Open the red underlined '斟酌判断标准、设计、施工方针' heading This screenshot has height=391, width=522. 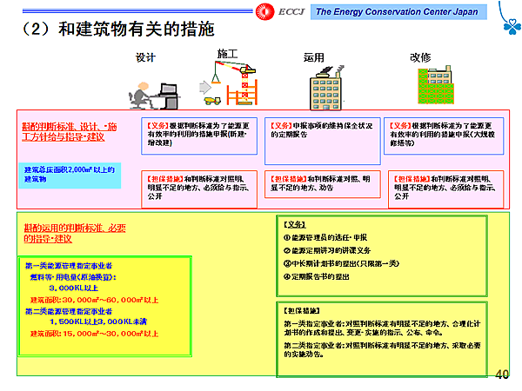(x=70, y=132)
